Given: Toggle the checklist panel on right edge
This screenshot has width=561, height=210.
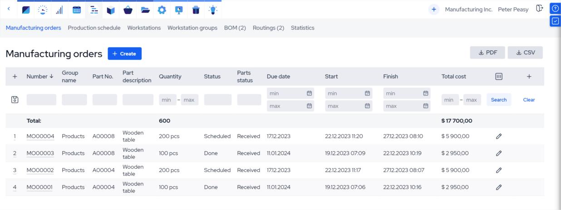Looking at the screenshot, I should pyautogui.click(x=555, y=21).
